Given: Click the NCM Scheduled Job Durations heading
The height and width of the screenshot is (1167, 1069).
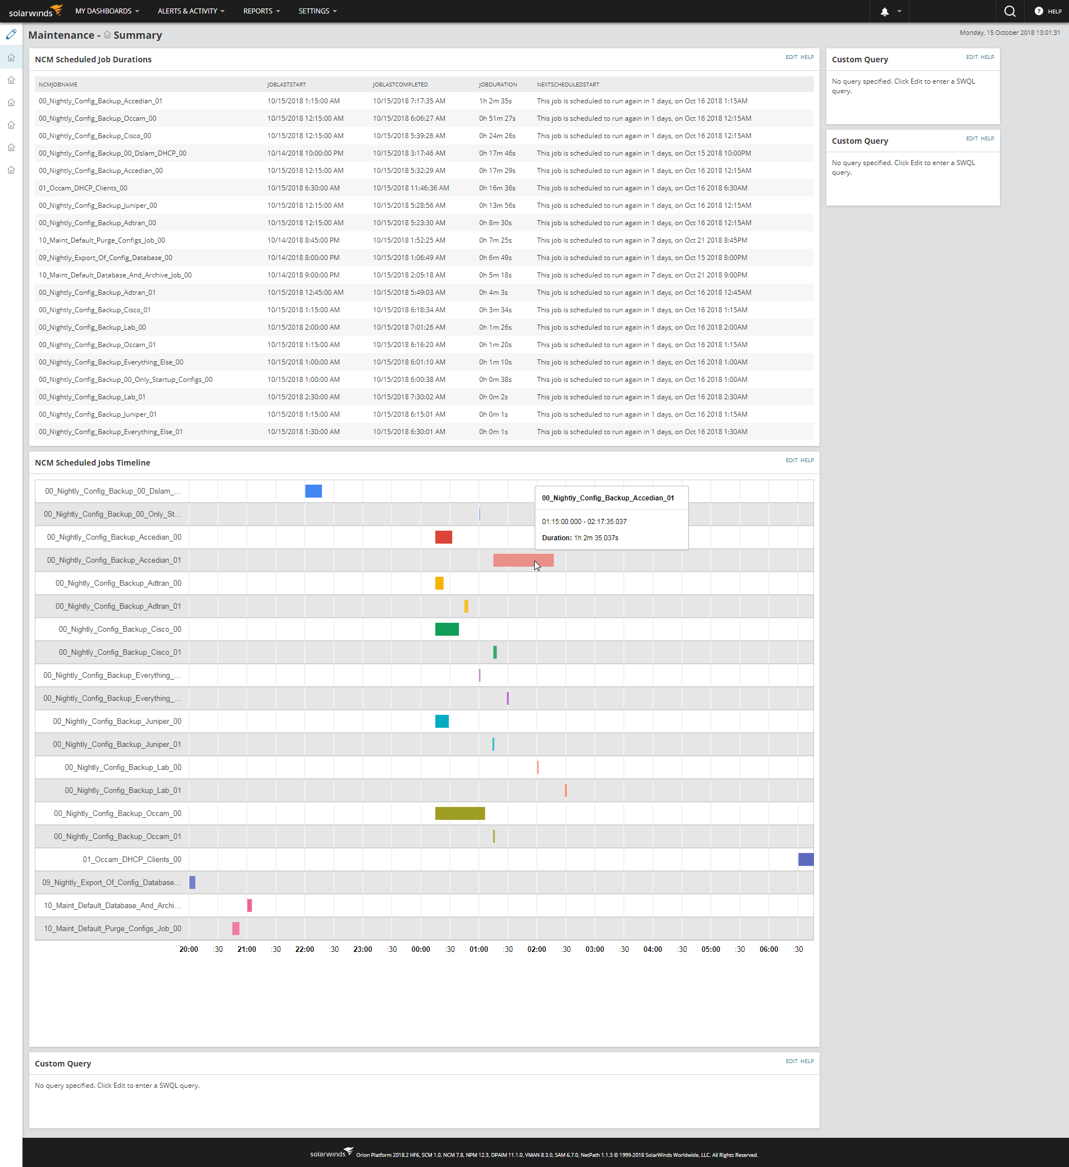Looking at the screenshot, I should point(93,60).
